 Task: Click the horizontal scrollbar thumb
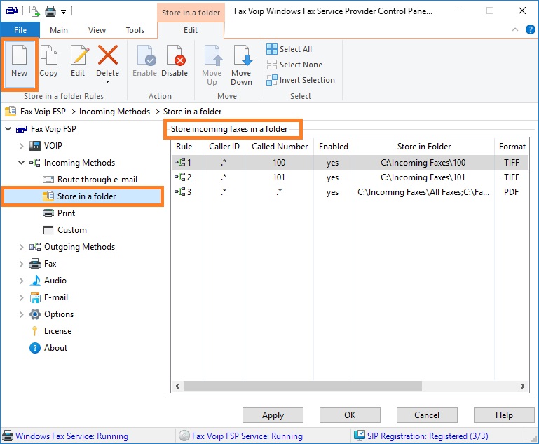point(303,386)
